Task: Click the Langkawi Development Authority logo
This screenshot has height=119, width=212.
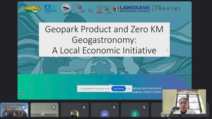Action: click(x=131, y=9)
